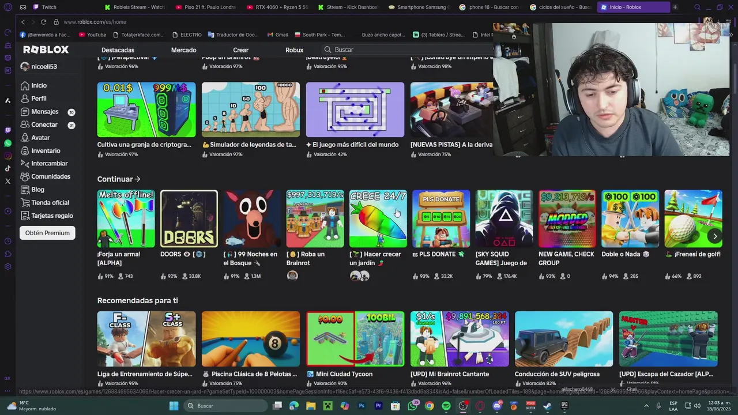Go to Conectar in the sidebar
This screenshot has height=415, width=738.
click(39, 124)
